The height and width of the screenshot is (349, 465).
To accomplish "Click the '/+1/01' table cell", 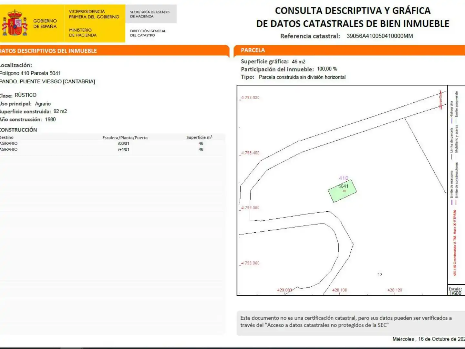I will click(x=123, y=149).
